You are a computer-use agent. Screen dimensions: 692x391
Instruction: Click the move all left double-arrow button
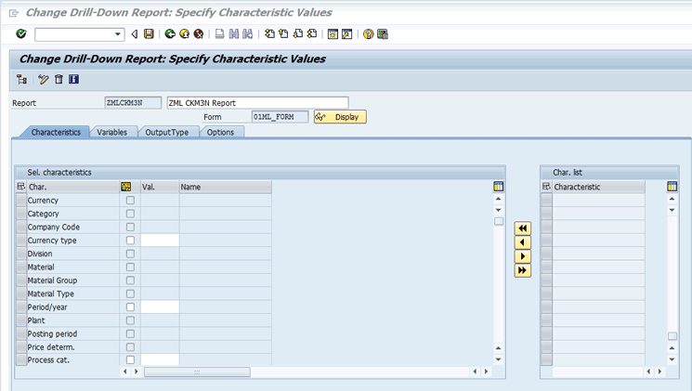(523, 228)
